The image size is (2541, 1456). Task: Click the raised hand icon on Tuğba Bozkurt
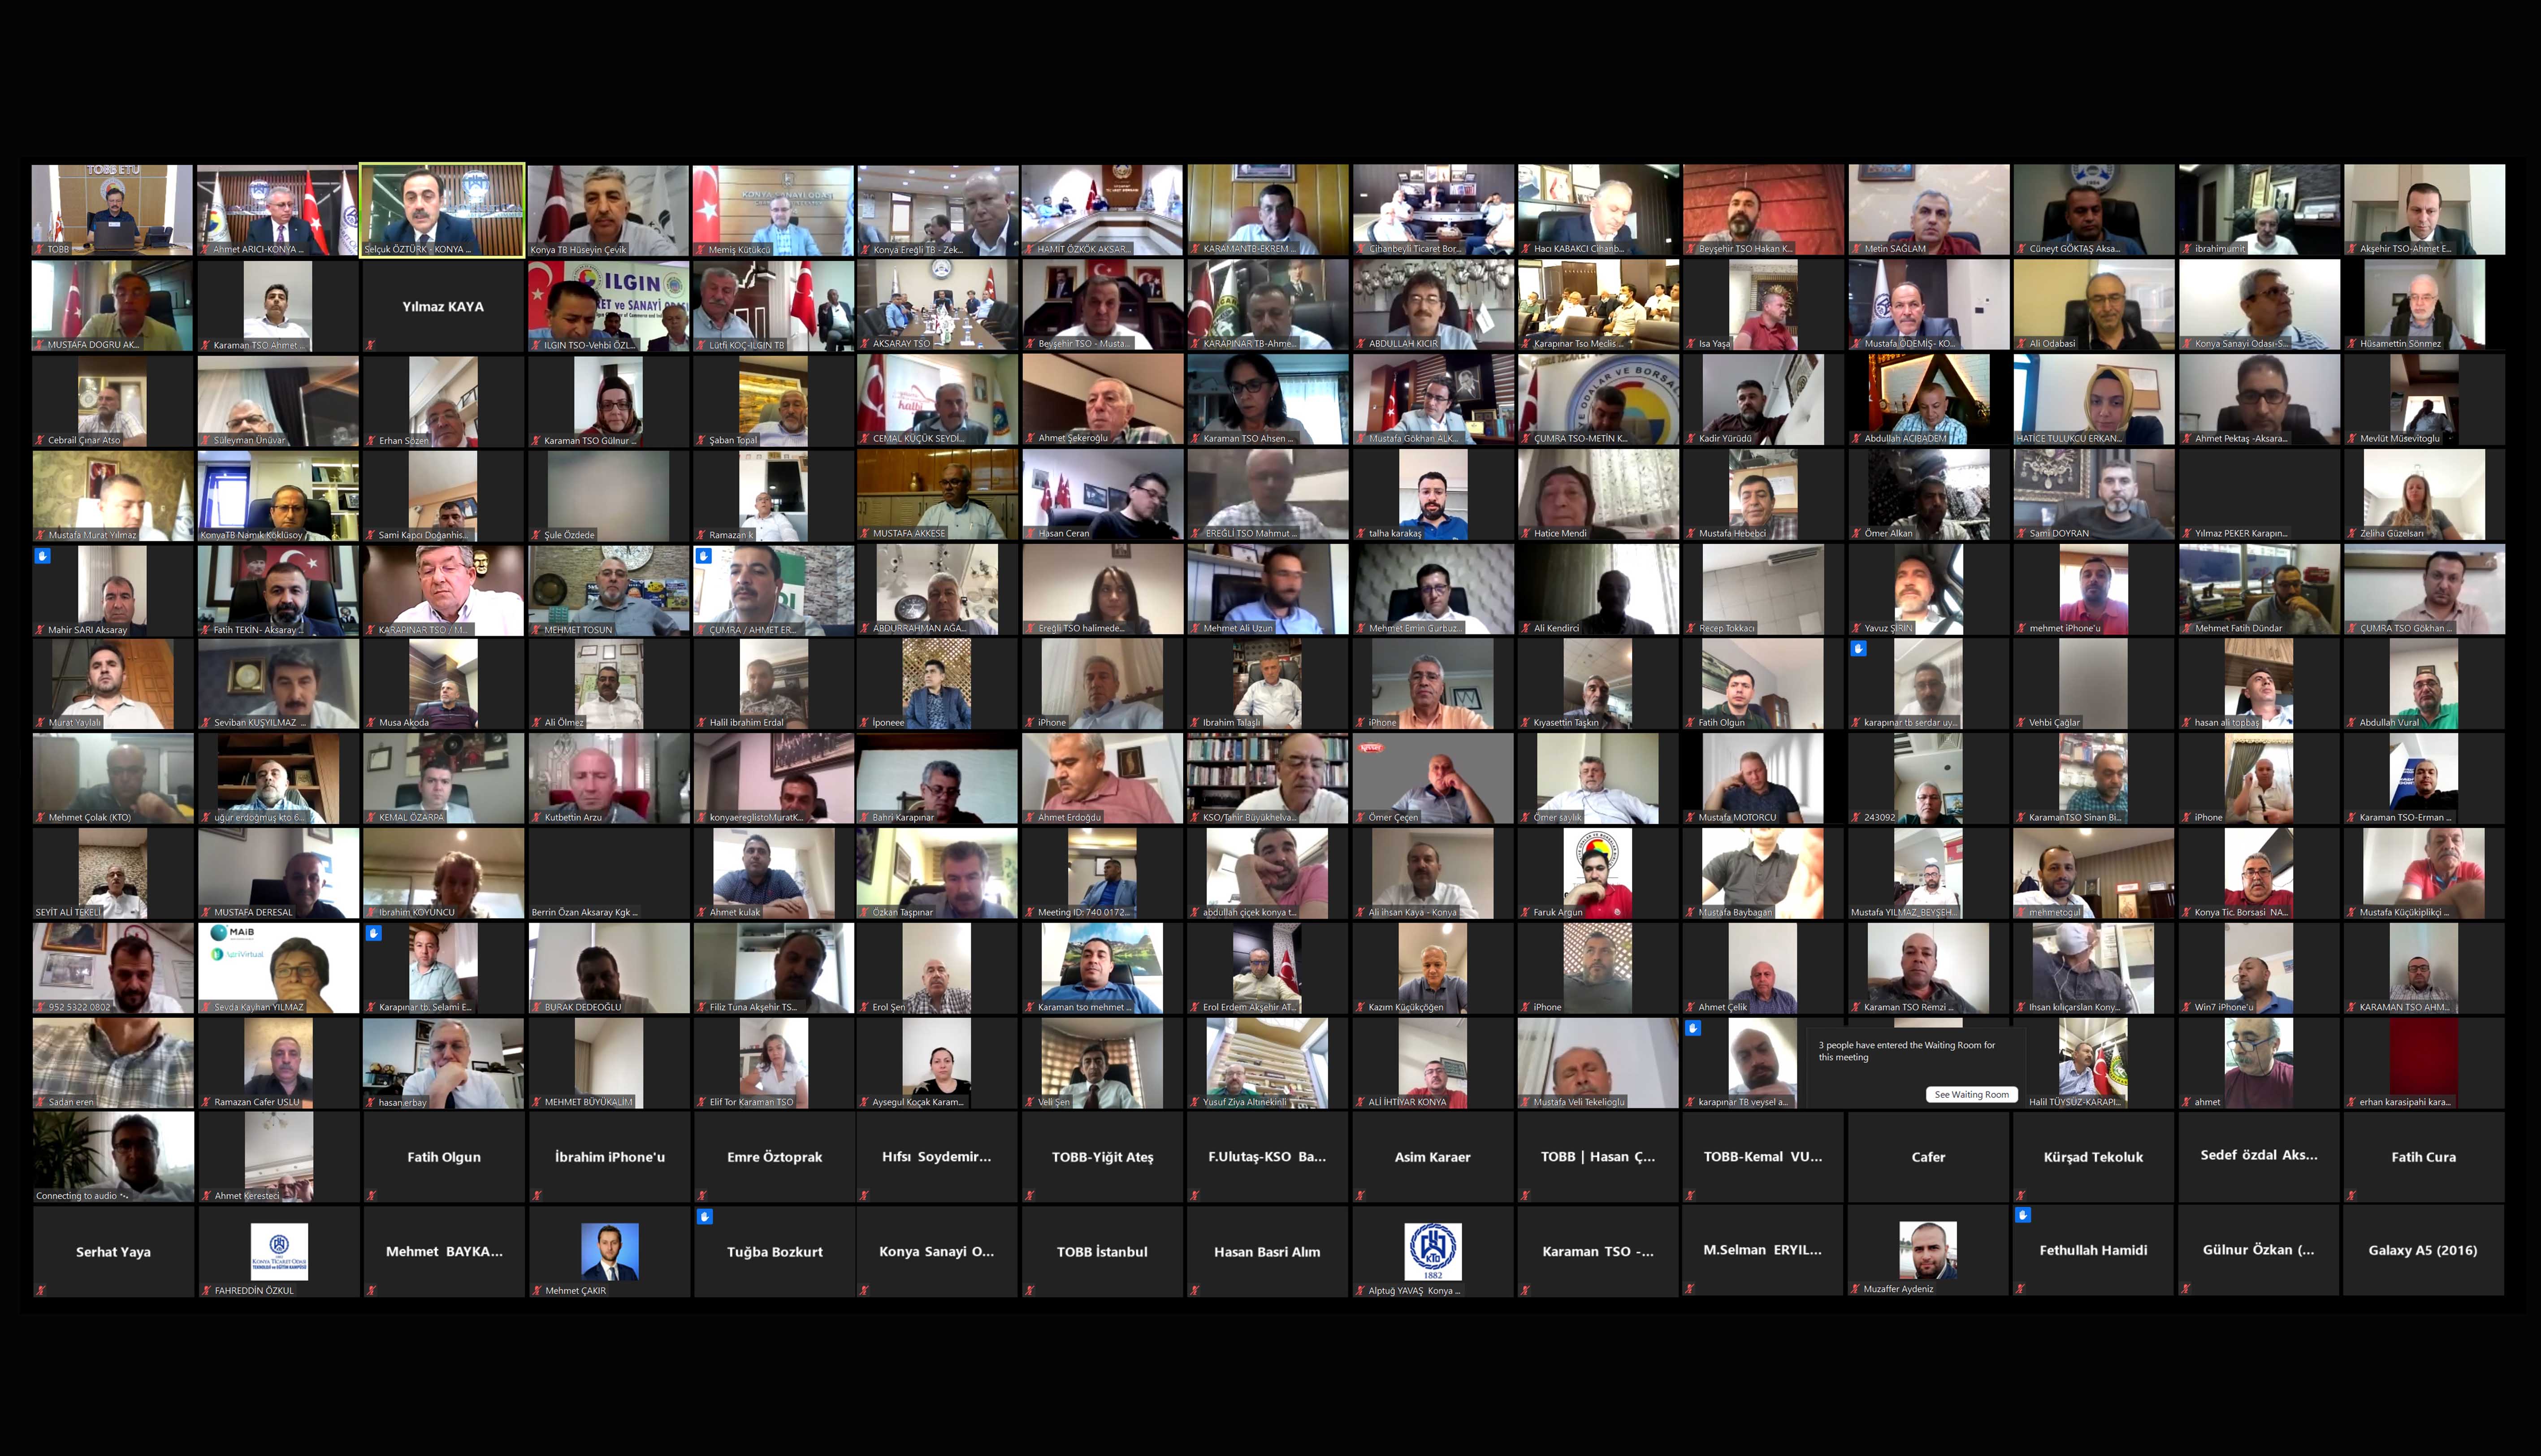point(705,1218)
